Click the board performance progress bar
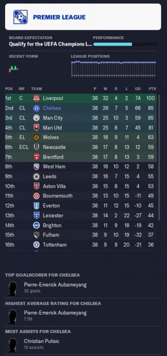This screenshot has height=356, width=167. tap(125, 44)
